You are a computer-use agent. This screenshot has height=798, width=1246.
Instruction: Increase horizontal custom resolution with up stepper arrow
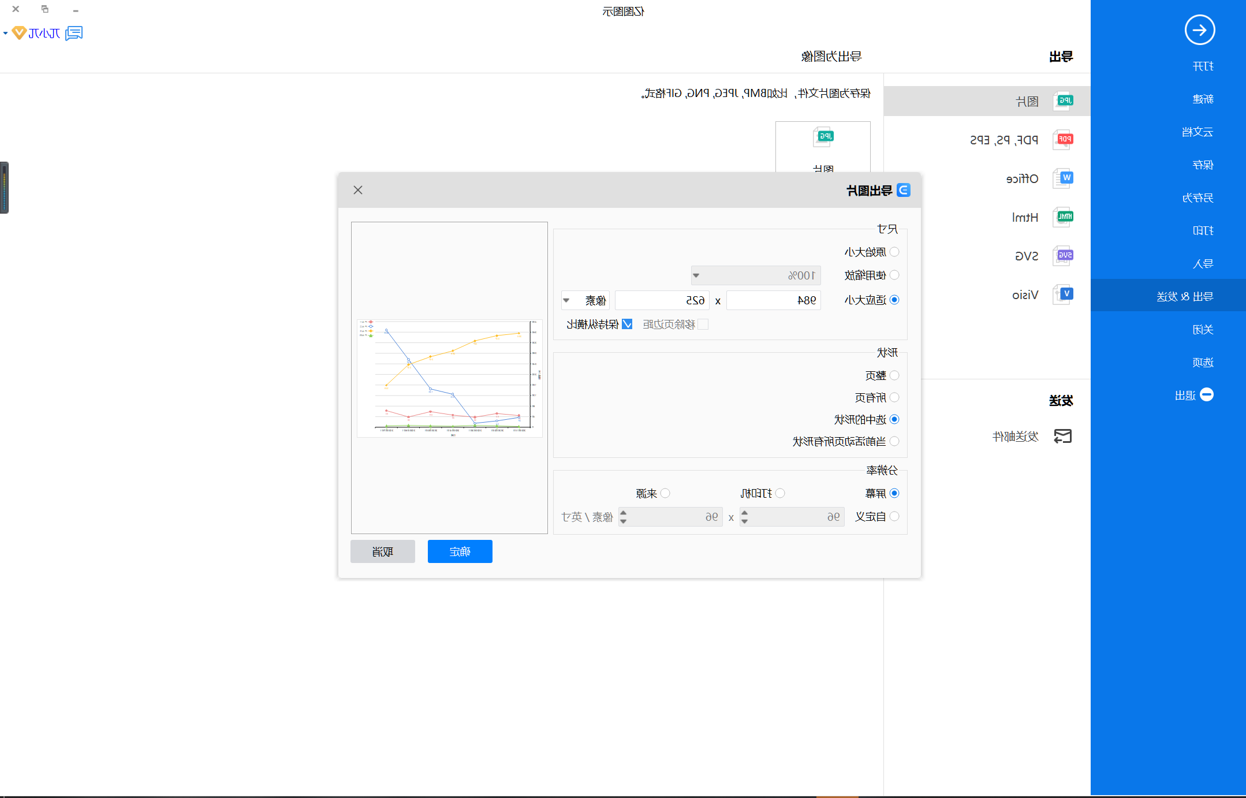coord(744,512)
